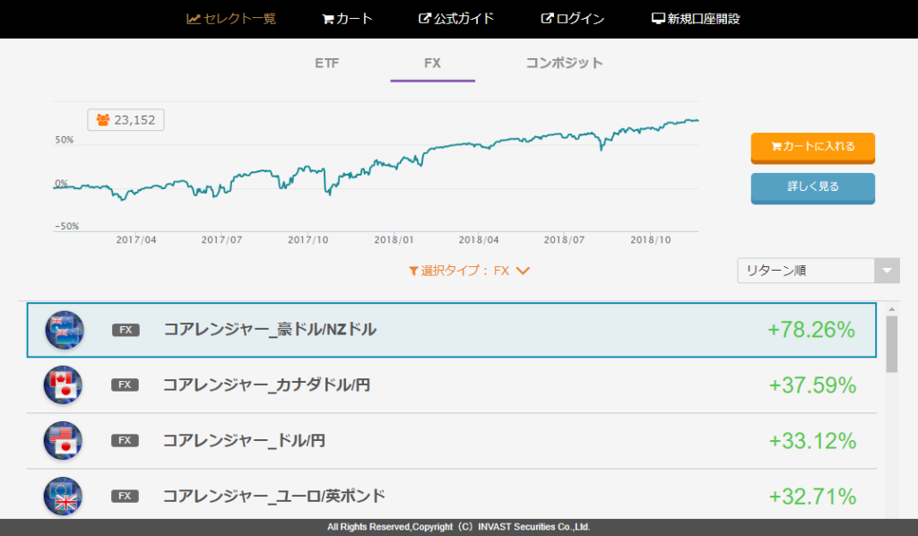Select the コアレンジャー_ユーロ/英ポンド row
Viewport: 918px width, 536px height.
coord(452,495)
